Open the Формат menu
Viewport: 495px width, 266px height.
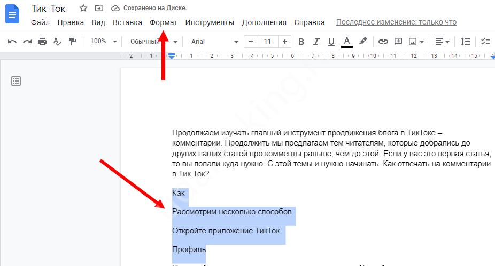[164, 22]
